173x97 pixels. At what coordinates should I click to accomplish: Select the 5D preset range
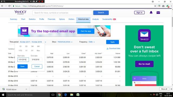click(x=26, y=46)
